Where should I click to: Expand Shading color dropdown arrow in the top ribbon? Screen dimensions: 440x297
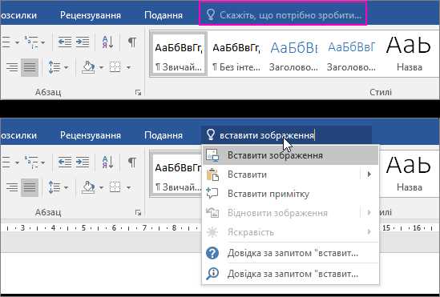pyautogui.click(x=101, y=67)
